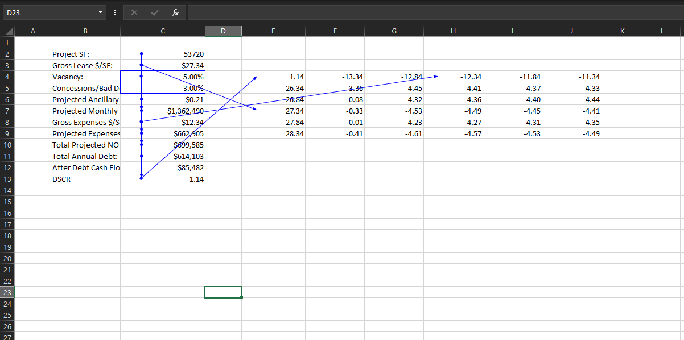
Task: Click the 4.32 cell
Action: pos(394,99)
